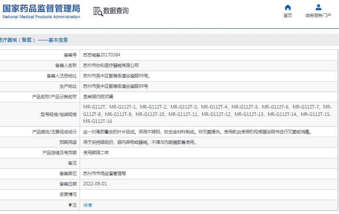Click the 产品存储及有效期 label
Image resolution: width=339 pixels, height=214 pixels.
click(x=60, y=153)
